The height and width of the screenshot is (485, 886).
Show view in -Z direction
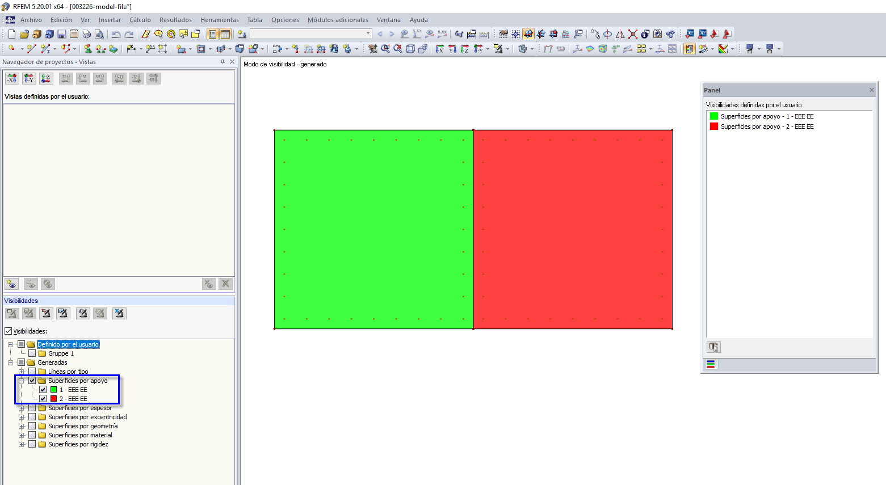click(x=46, y=78)
